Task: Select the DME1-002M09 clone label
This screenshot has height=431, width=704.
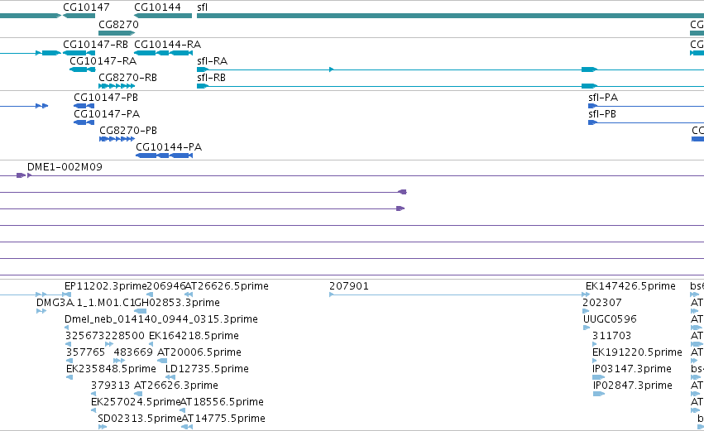Action: [65, 166]
